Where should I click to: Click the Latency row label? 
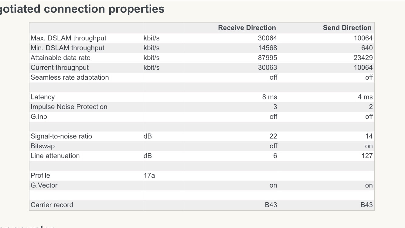(x=43, y=97)
